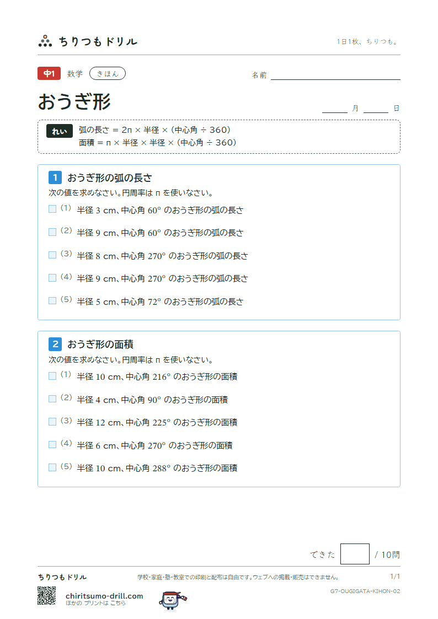Click the blue section 2 number badge
Viewport: 438px width, 619px height.
55,344
